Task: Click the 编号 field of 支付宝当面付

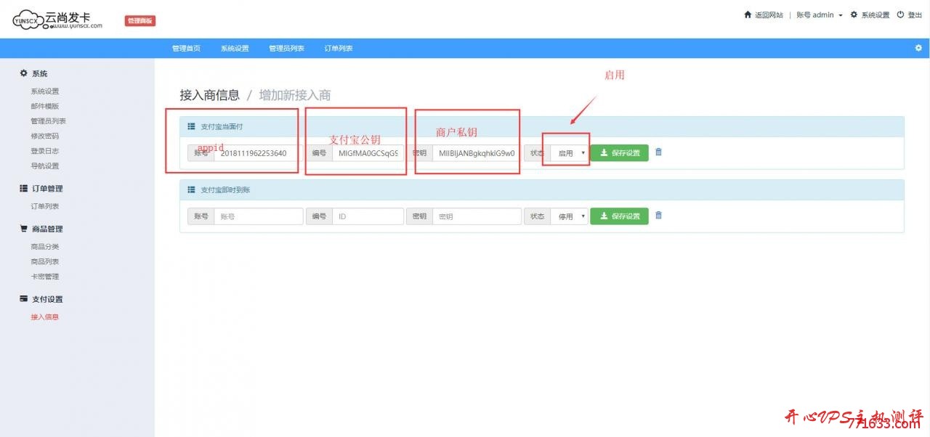Action: point(368,153)
